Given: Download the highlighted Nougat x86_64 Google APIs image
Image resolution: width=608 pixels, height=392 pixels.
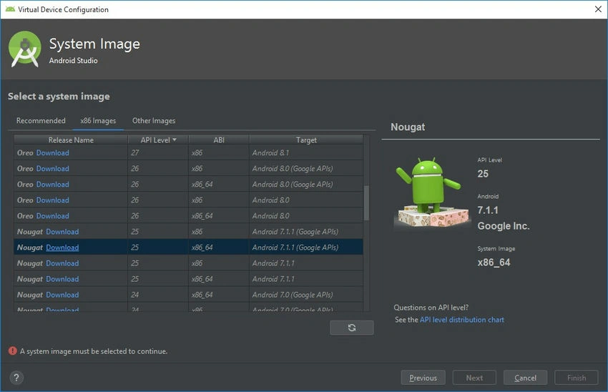Looking at the screenshot, I should click(62, 248).
